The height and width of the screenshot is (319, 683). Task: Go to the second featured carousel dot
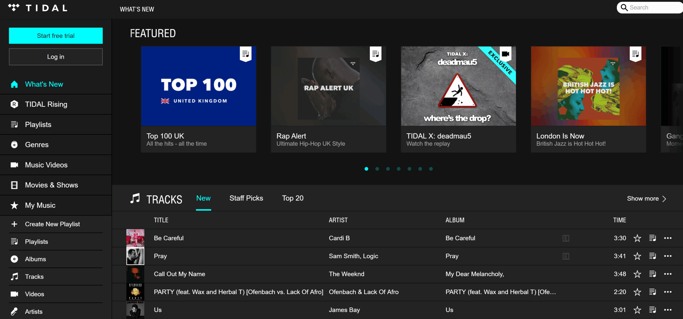[377, 169]
